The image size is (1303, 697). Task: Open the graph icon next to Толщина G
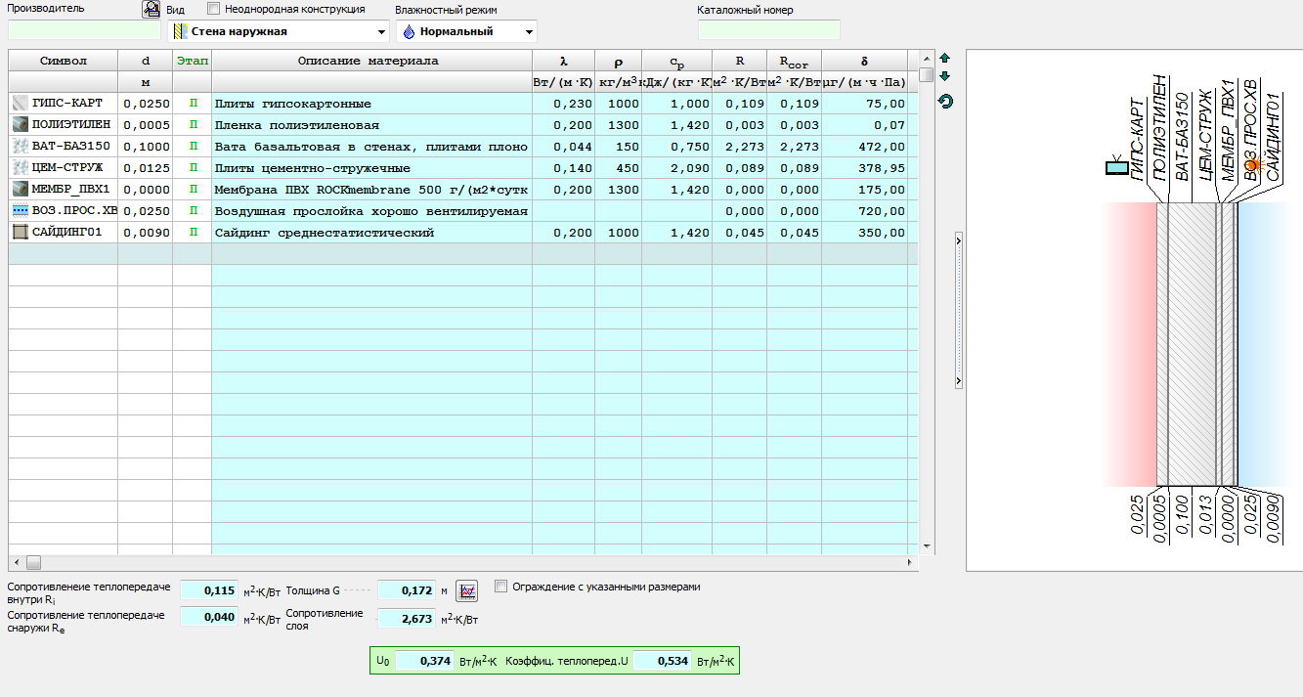pos(467,590)
